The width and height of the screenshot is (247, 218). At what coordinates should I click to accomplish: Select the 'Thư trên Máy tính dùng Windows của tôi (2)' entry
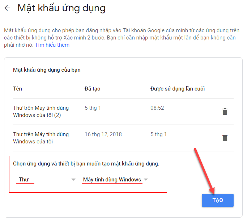point(41,112)
